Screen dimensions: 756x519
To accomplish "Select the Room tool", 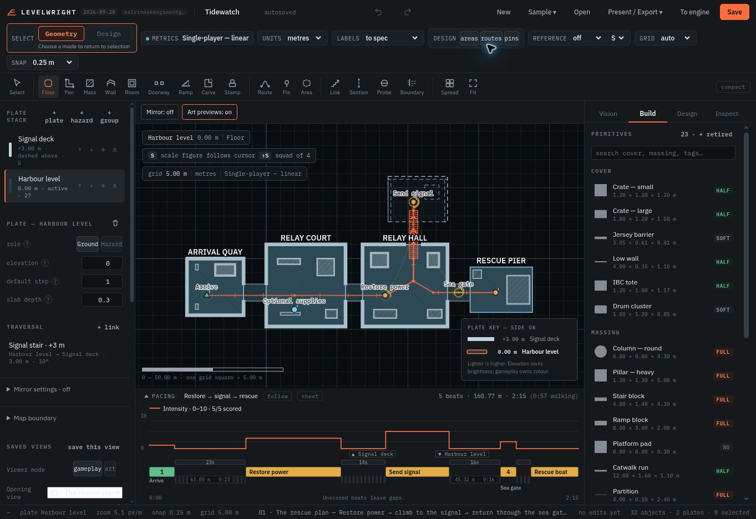I will pyautogui.click(x=132, y=86).
